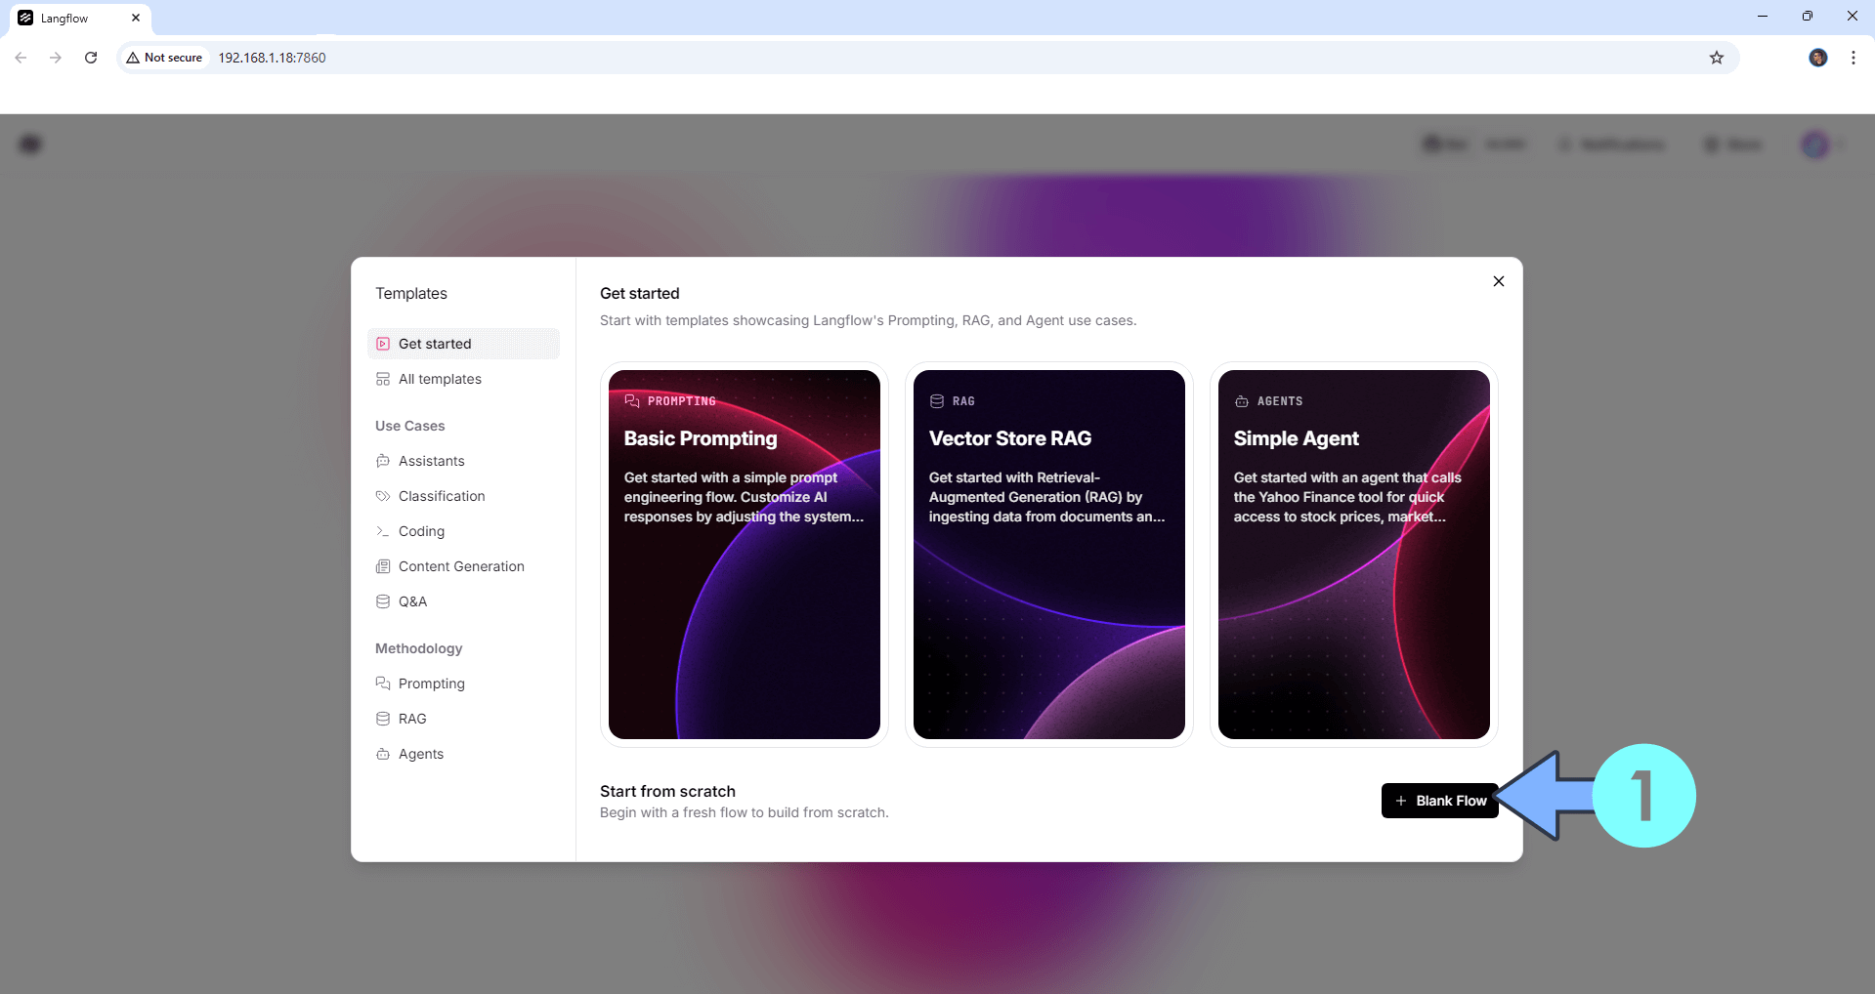Click the 'Start from scratch' heading
Screen dimensions: 1875x994
click(x=667, y=791)
